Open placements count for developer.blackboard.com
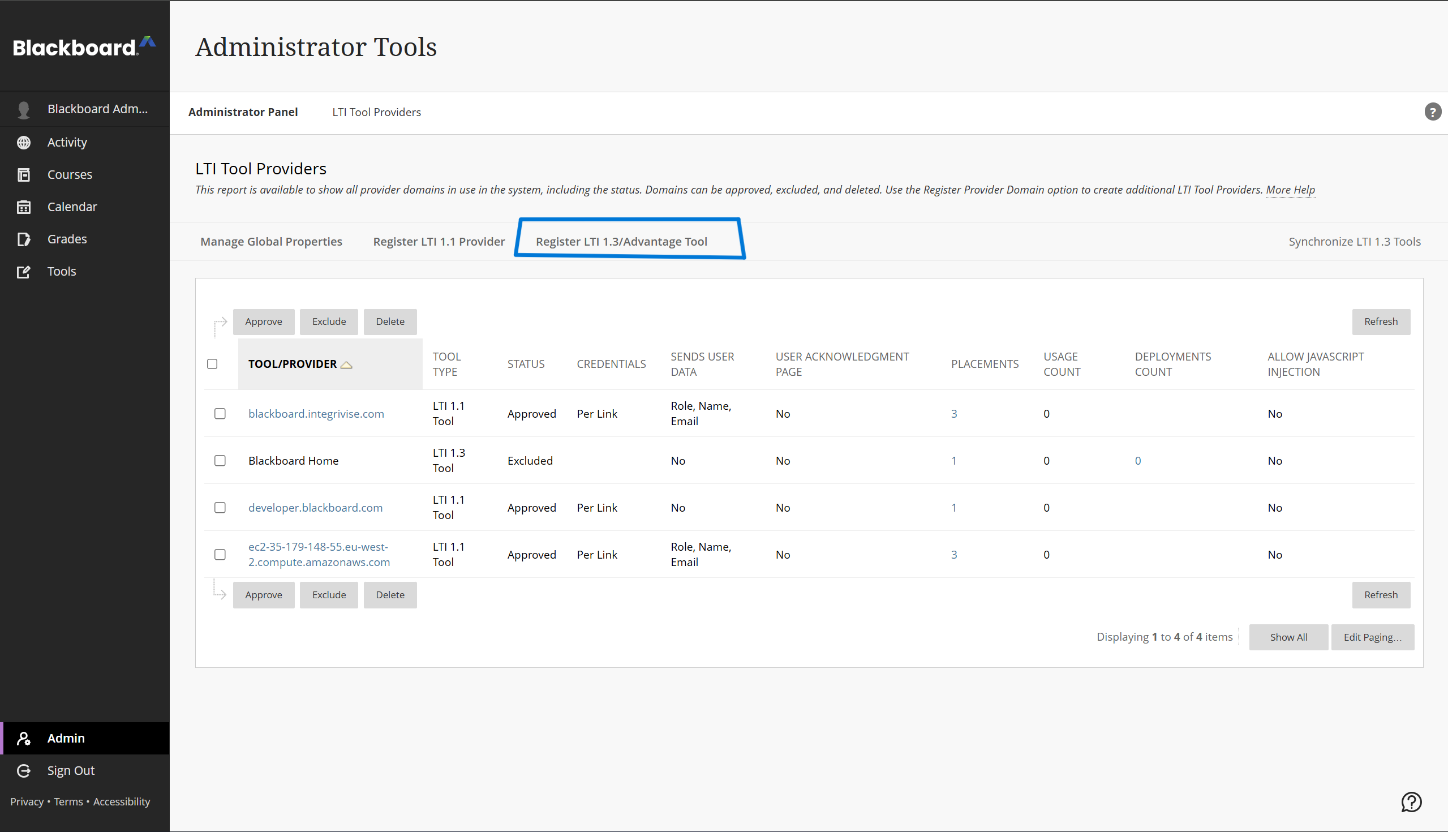 pos(954,508)
